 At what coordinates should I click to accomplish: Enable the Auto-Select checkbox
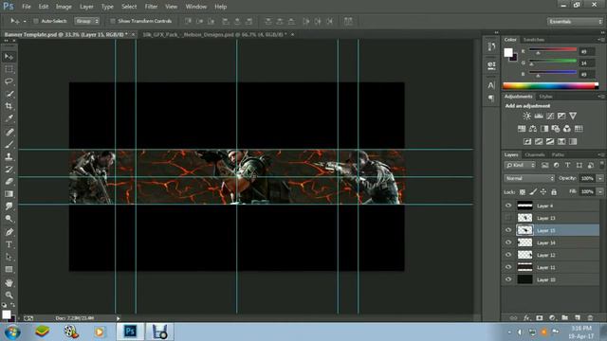point(36,21)
